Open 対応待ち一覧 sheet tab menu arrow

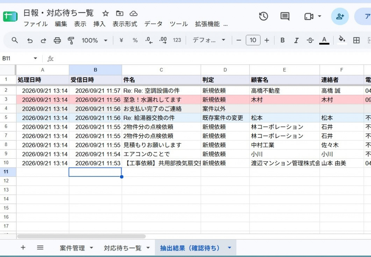148,248
